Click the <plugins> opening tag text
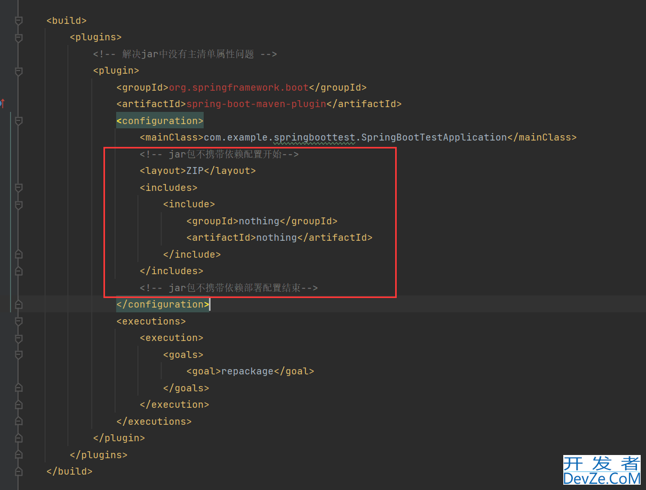Image resolution: width=646 pixels, height=490 pixels. pyautogui.click(x=96, y=38)
